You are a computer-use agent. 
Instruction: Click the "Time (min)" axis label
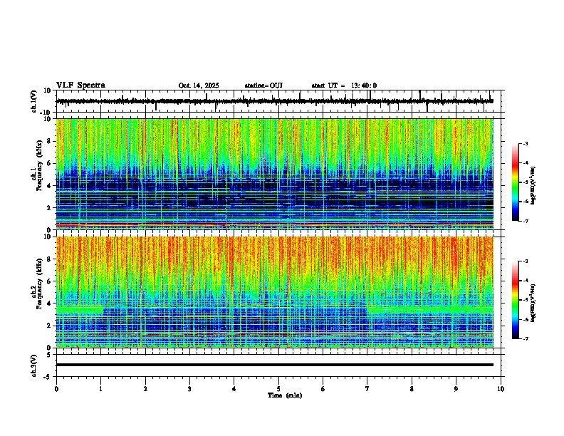coord(285,395)
